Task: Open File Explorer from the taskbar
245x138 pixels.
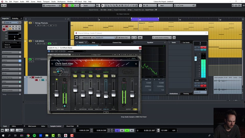Action: tap(47, 135)
